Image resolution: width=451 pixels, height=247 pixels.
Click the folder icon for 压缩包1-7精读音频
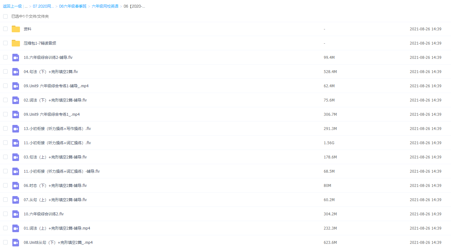click(16, 43)
